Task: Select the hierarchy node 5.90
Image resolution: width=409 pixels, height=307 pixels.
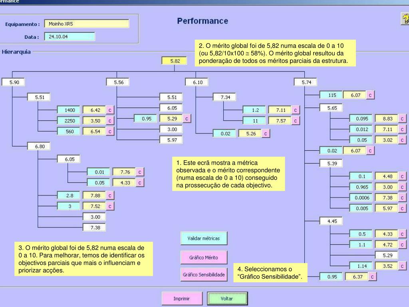Action: click(x=13, y=82)
